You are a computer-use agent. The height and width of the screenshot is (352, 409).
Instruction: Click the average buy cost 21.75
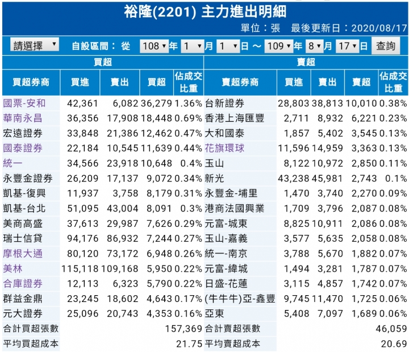click(x=189, y=343)
